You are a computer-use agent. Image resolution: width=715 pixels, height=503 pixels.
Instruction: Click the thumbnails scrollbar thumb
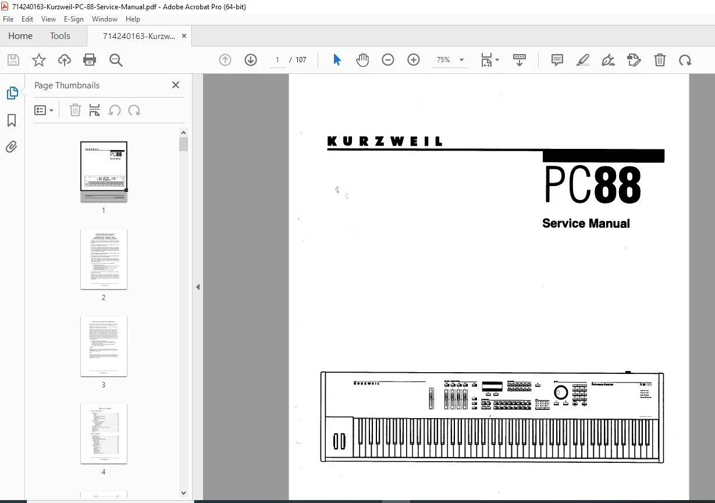pyautogui.click(x=184, y=144)
